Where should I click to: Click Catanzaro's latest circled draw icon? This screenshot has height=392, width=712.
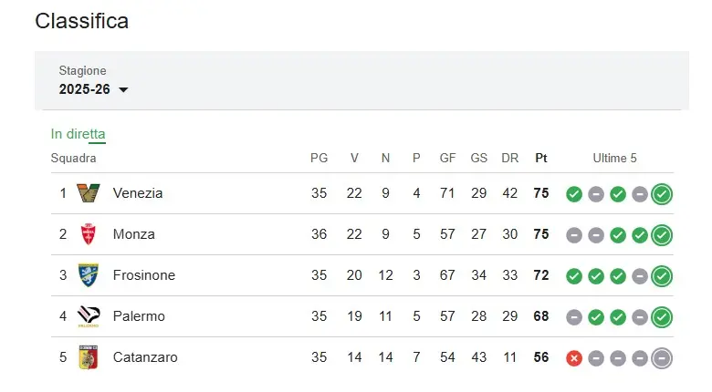point(662,357)
